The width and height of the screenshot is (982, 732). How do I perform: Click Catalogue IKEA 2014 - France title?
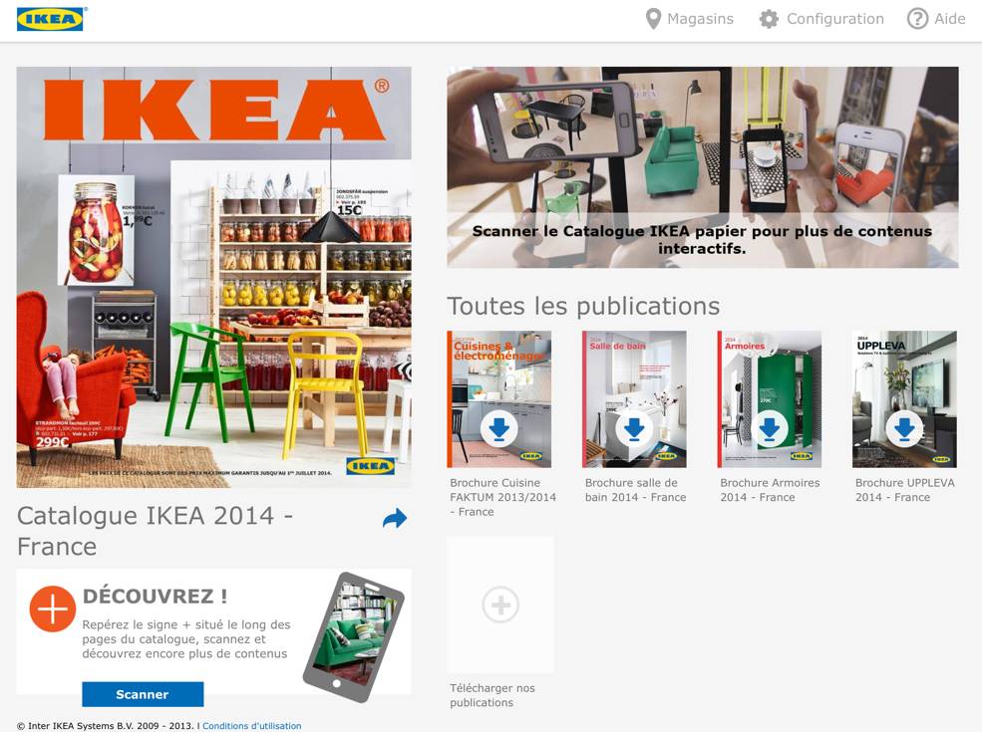pos(155,531)
